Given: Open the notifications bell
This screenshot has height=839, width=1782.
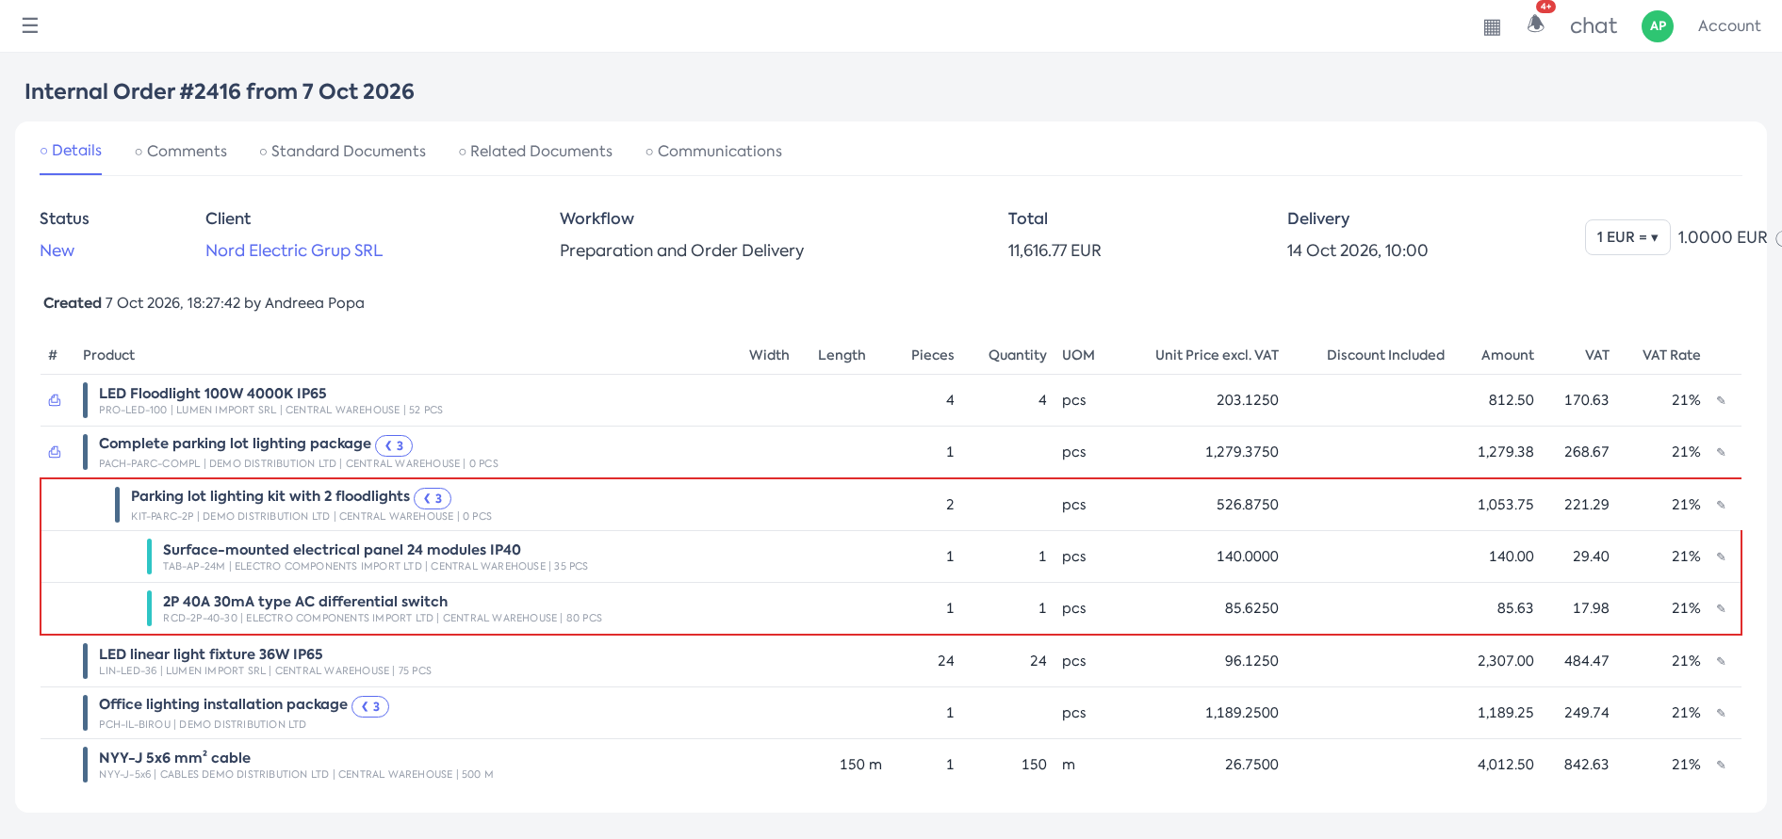Looking at the screenshot, I should tap(1536, 24).
